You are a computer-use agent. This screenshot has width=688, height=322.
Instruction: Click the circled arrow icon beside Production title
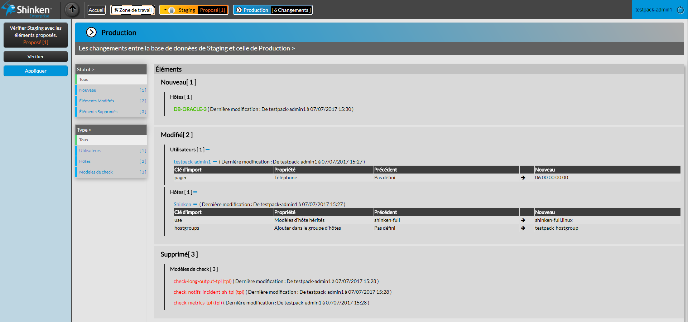coord(91,33)
